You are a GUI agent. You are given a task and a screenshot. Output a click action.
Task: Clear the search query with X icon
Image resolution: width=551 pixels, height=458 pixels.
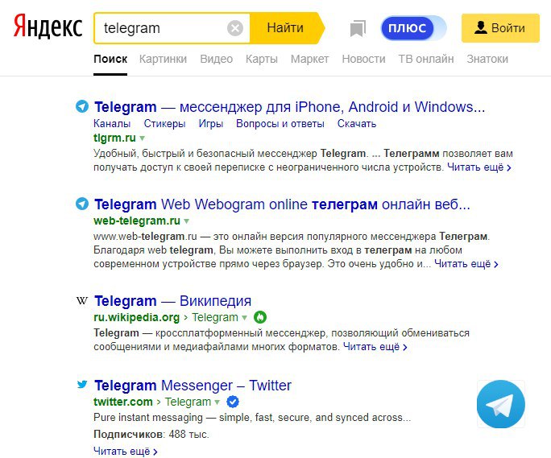(235, 28)
